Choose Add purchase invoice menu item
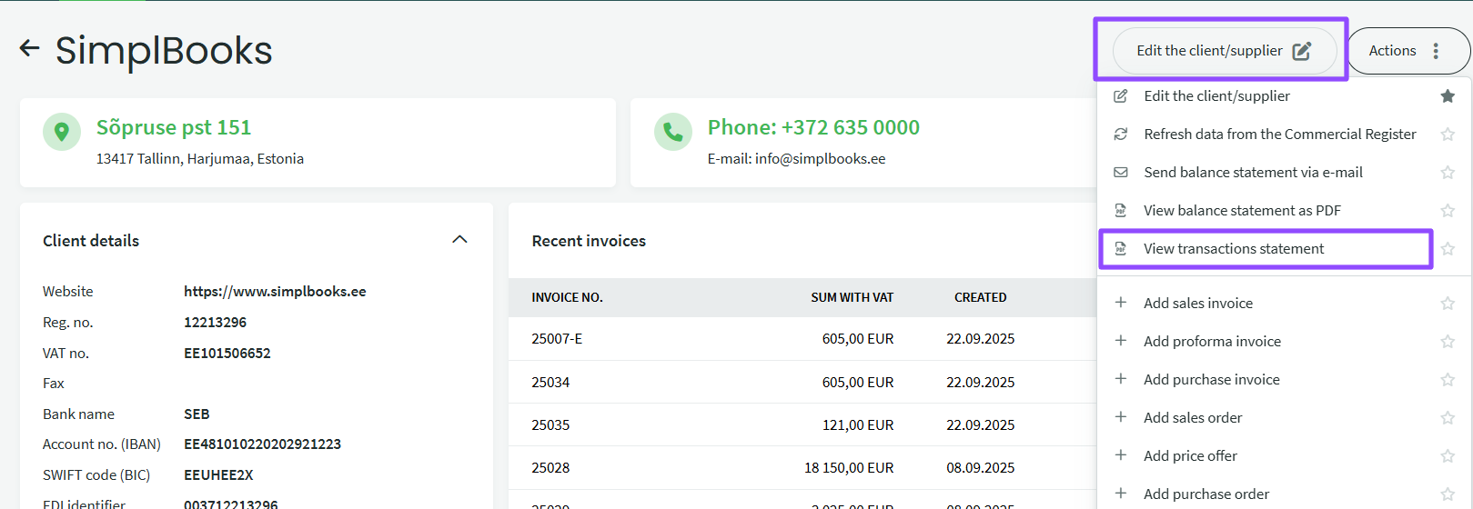Image resolution: width=1473 pixels, height=509 pixels. [1211, 380]
